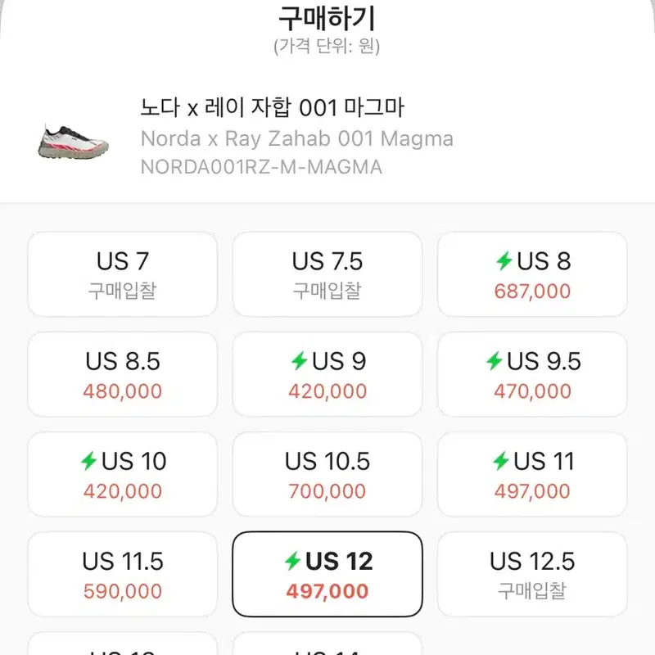The height and width of the screenshot is (655, 655).
Task: Select the US 12 size card
Action: tap(327, 574)
